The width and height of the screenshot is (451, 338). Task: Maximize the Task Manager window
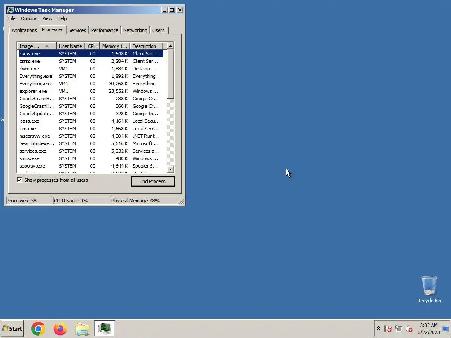click(x=172, y=10)
